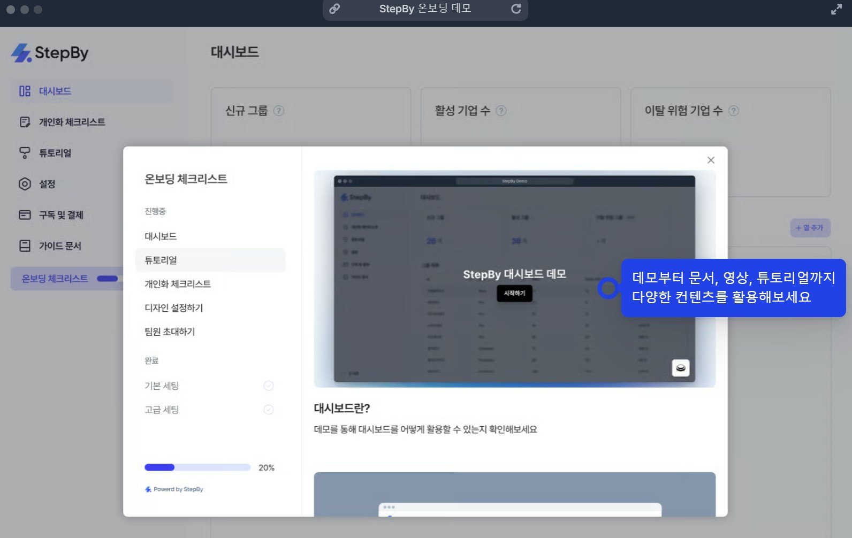Click the link icon in title bar

(x=334, y=9)
